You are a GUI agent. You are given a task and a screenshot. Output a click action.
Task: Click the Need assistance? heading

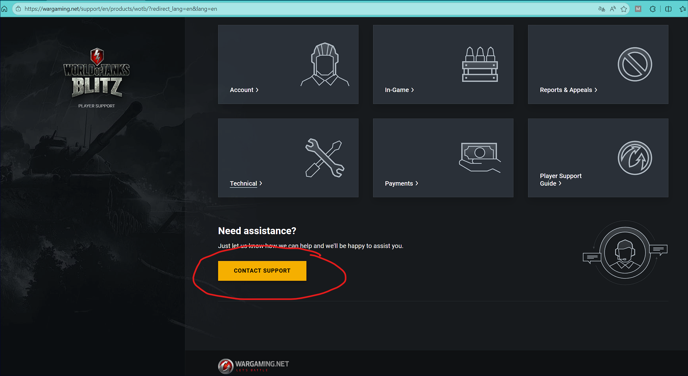257,231
